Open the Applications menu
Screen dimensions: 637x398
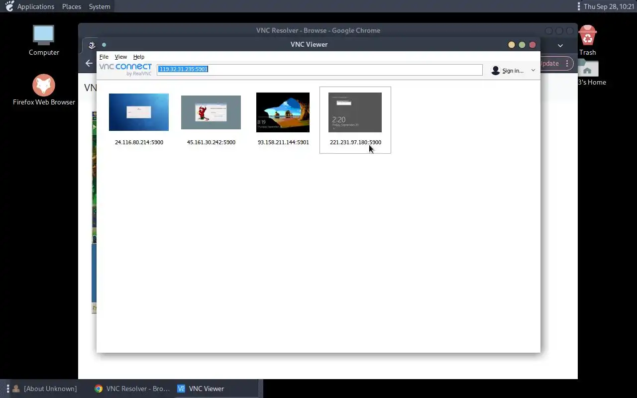pos(35,6)
